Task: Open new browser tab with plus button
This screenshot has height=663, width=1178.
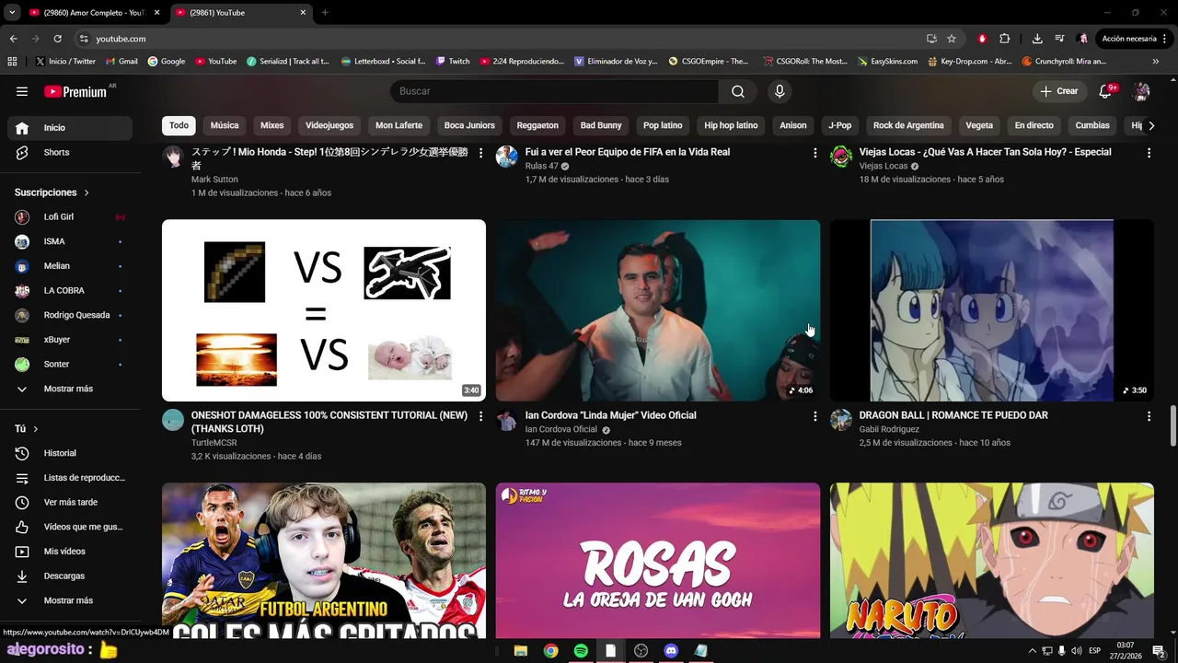Action: point(325,13)
